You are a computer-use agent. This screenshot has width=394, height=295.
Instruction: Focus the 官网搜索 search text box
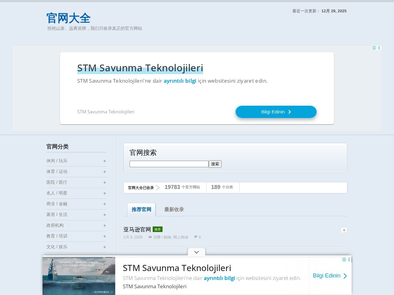(169, 164)
